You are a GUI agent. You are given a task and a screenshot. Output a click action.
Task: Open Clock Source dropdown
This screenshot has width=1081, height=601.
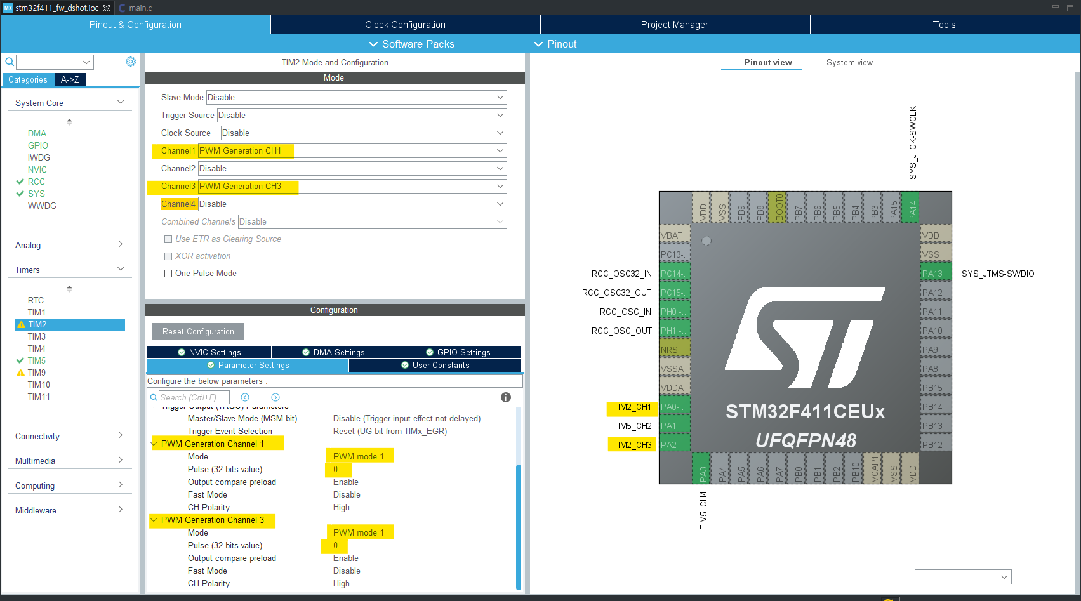click(x=364, y=133)
